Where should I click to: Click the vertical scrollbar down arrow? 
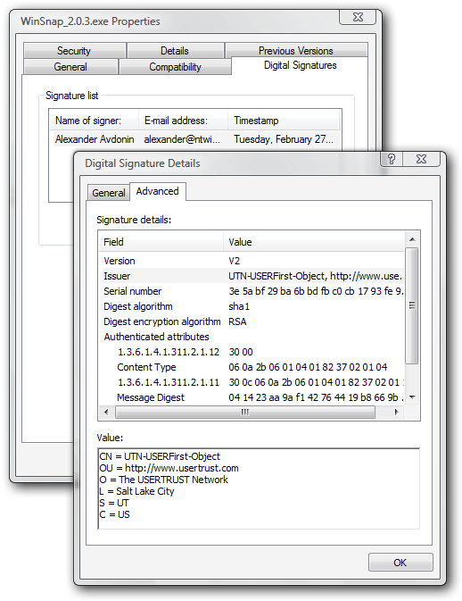pyautogui.click(x=412, y=397)
